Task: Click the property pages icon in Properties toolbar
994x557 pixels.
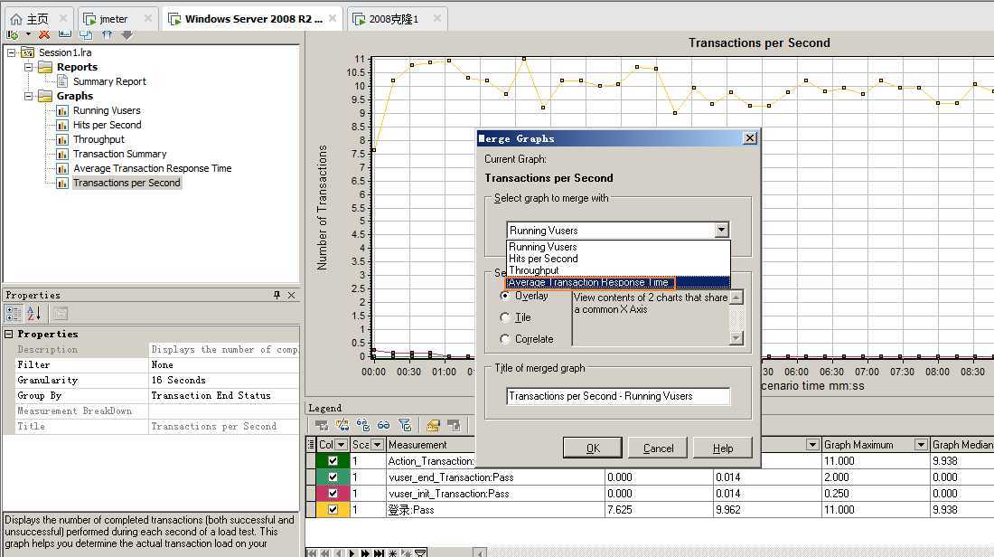Action: [x=61, y=313]
